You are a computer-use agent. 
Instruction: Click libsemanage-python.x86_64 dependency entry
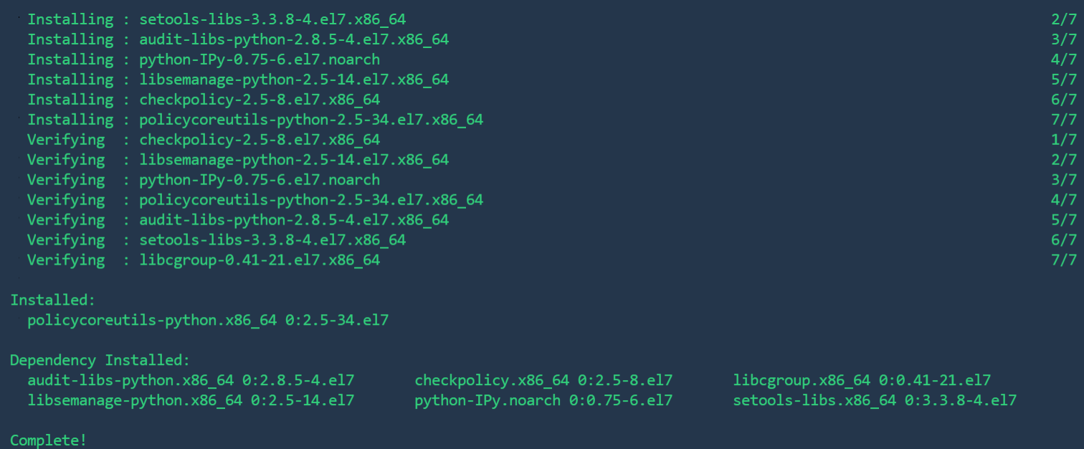pyautogui.click(x=191, y=400)
